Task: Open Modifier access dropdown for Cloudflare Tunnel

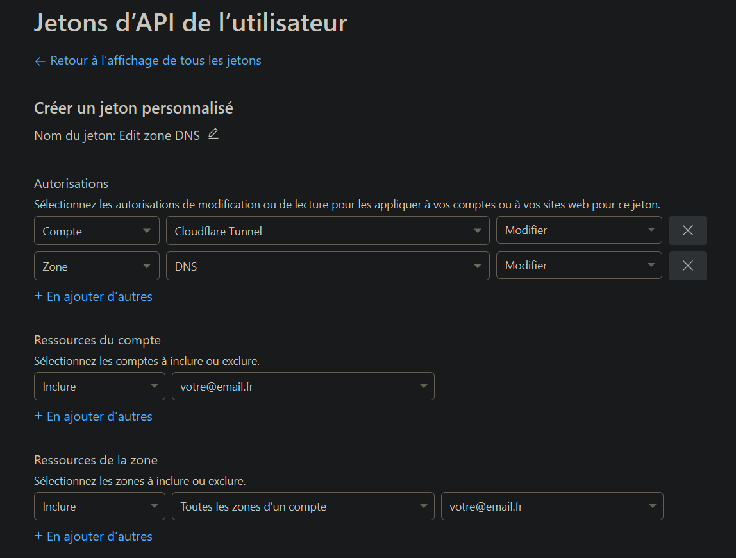Action: click(578, 230)
